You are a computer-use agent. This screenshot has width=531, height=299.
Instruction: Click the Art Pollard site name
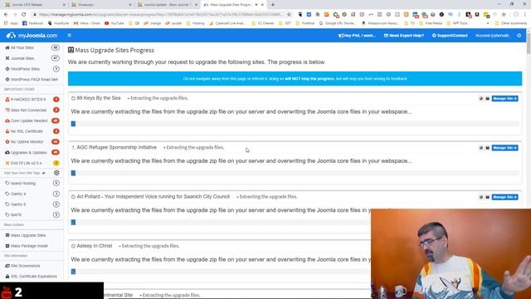tap(153, 197)
